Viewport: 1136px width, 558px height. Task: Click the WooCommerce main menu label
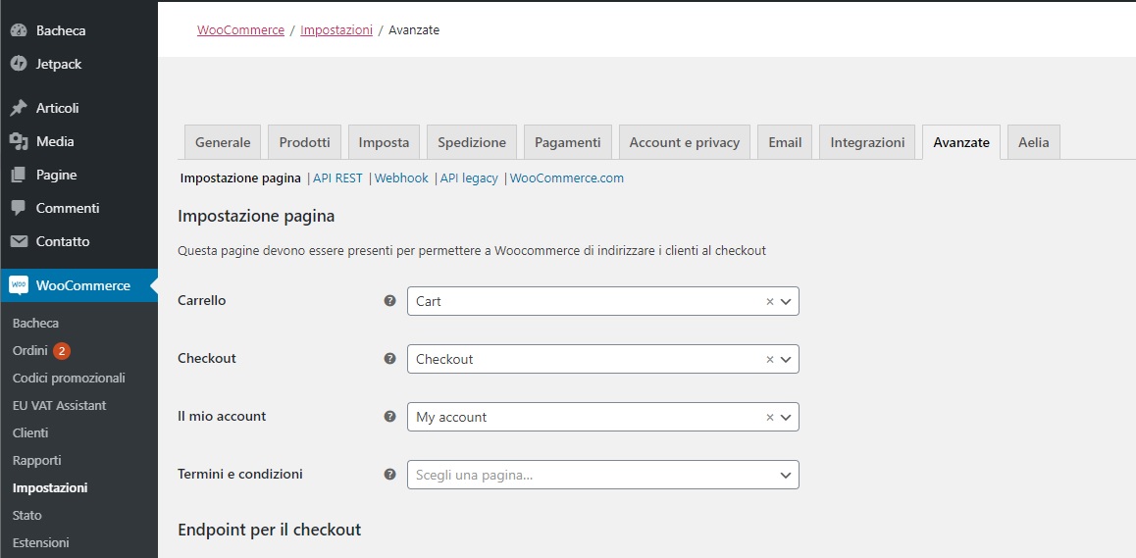(83, 285)
